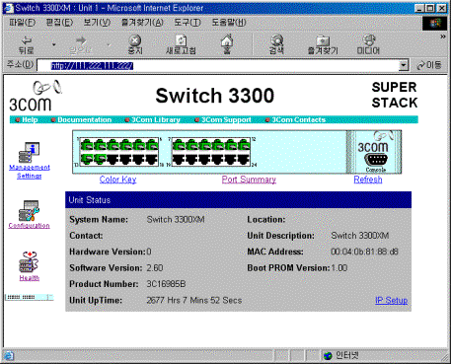Click the greyed forward arrow button
The height and width of the screenshot is (364, 451).
tap(81, 45)
